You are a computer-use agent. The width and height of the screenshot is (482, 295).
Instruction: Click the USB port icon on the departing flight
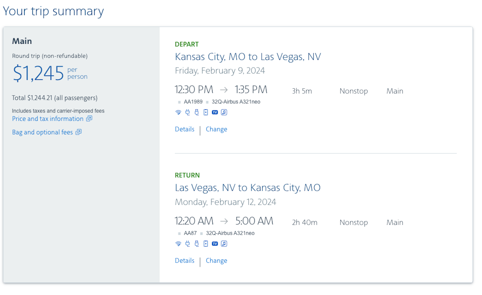197,112
